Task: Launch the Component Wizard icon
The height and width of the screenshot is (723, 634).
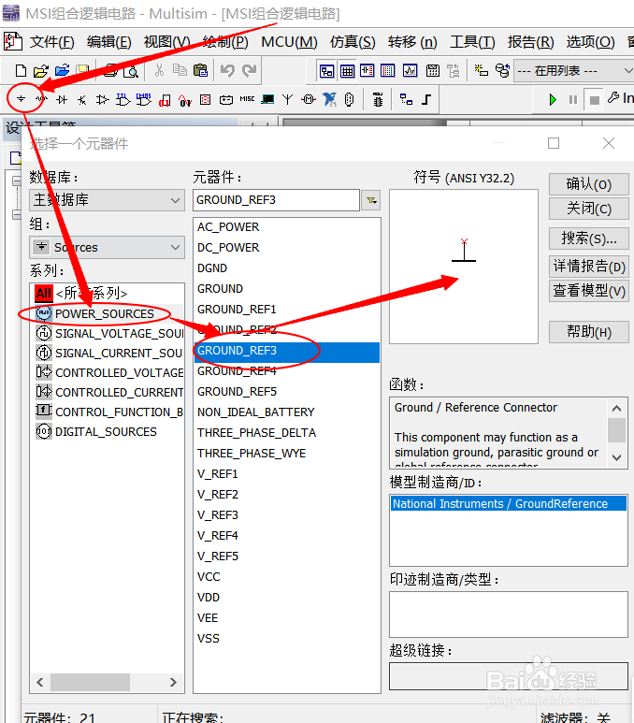Action: coord(481,70)
